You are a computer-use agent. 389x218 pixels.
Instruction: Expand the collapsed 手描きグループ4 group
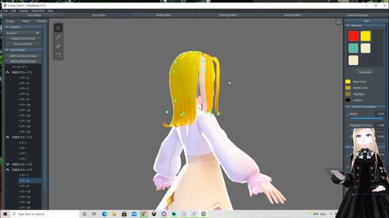pos(7,164)
